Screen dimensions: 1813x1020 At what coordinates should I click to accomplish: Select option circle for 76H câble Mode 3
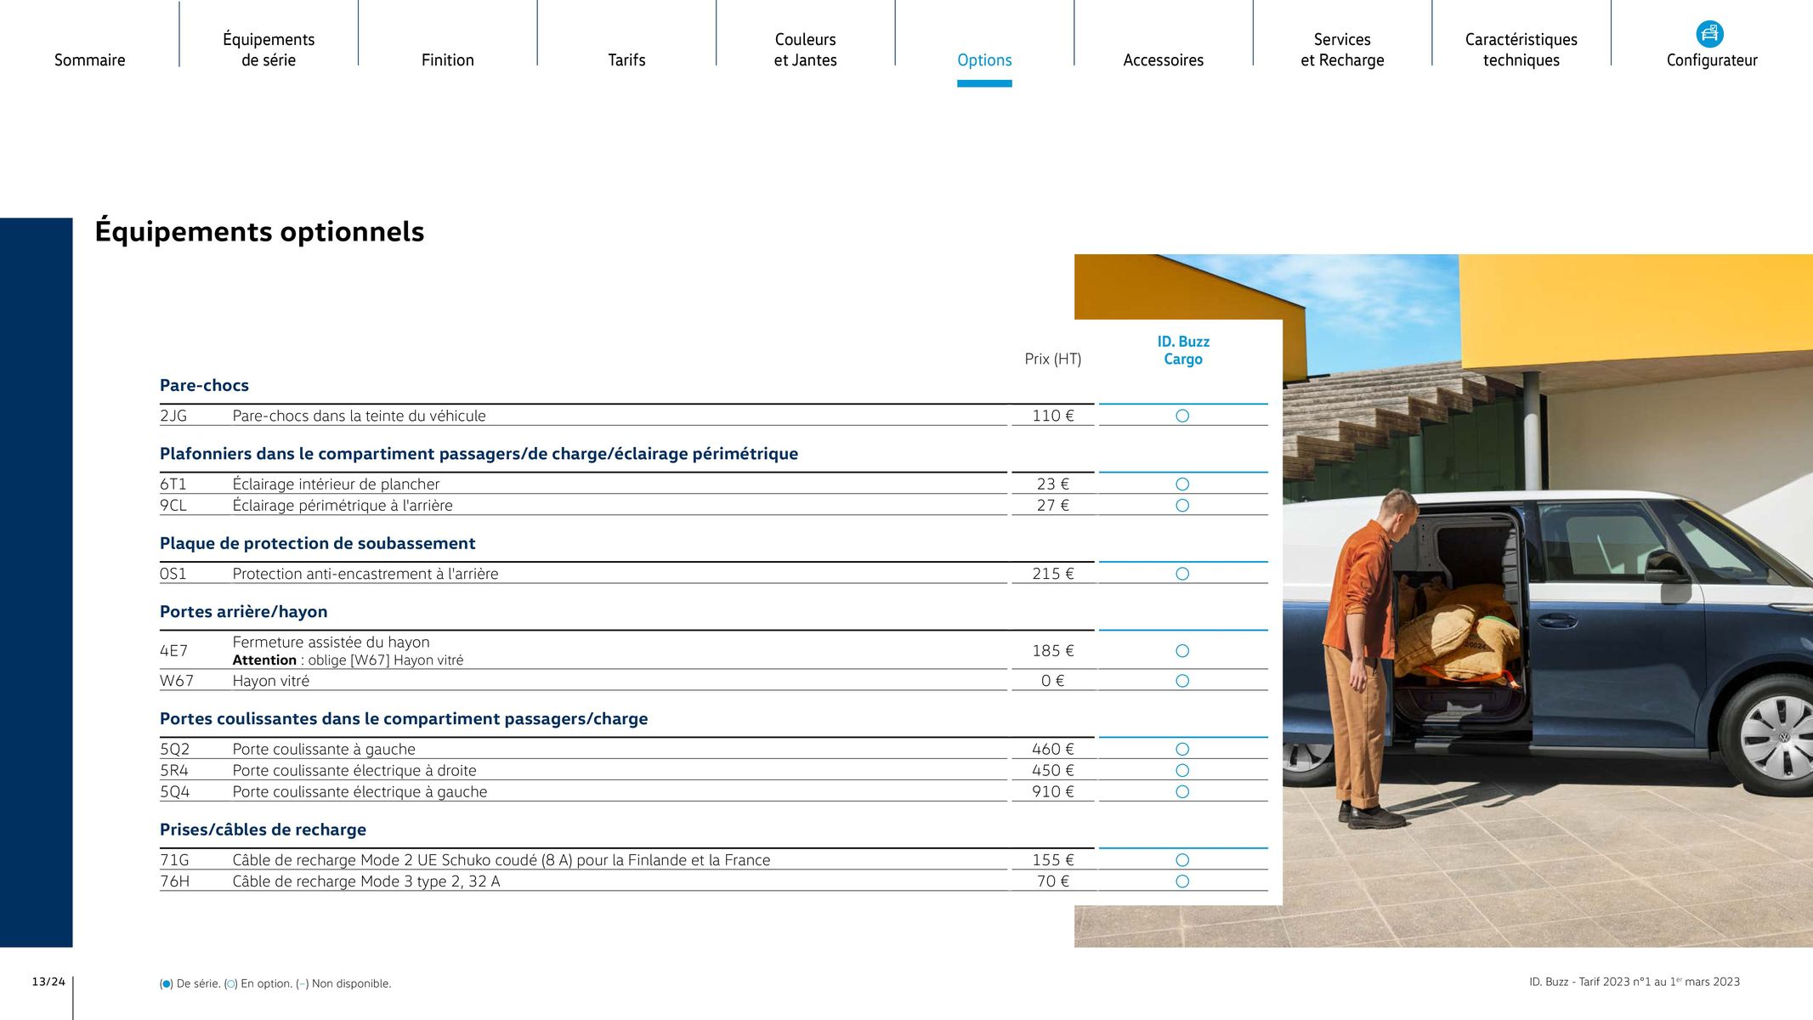point(1182,881)
